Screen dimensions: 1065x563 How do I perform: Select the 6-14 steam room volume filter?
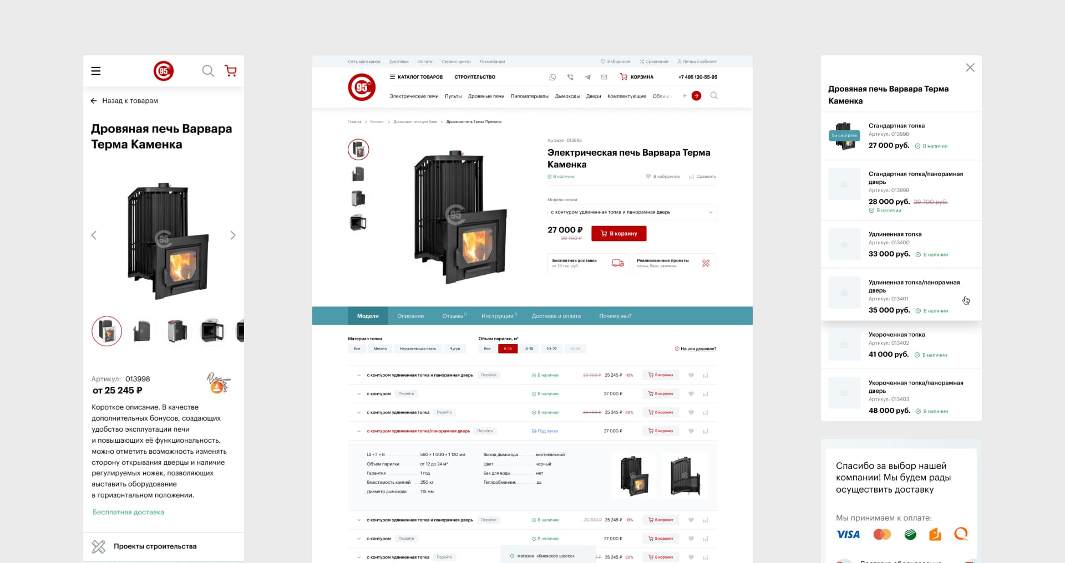[x=508, y=349]
